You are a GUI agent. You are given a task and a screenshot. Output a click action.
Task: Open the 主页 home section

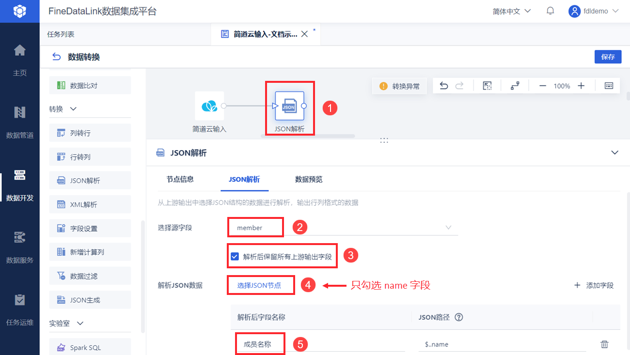pyautogui.click(x=20, y=61)
